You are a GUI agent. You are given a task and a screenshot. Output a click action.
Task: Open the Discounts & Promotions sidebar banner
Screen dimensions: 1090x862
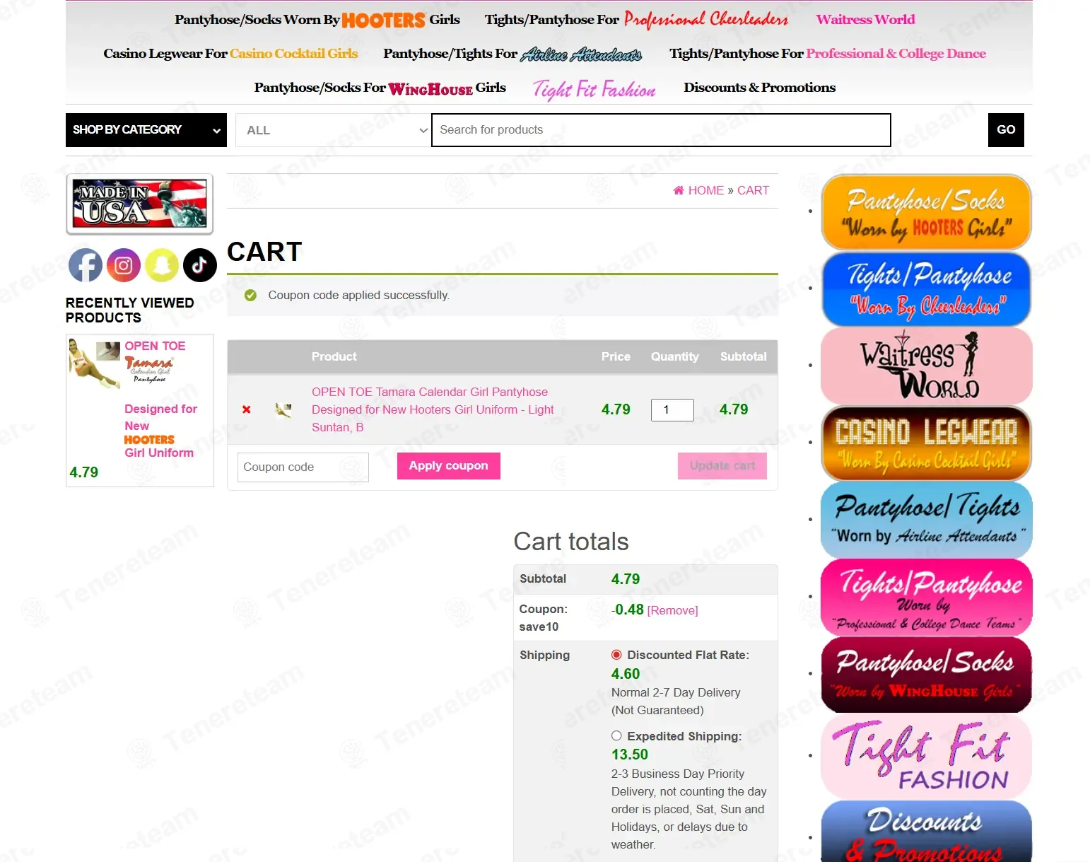(x=926, y=832)
